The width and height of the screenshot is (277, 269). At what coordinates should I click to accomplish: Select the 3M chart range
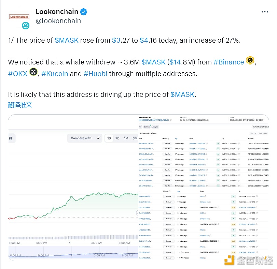point(135,138)
